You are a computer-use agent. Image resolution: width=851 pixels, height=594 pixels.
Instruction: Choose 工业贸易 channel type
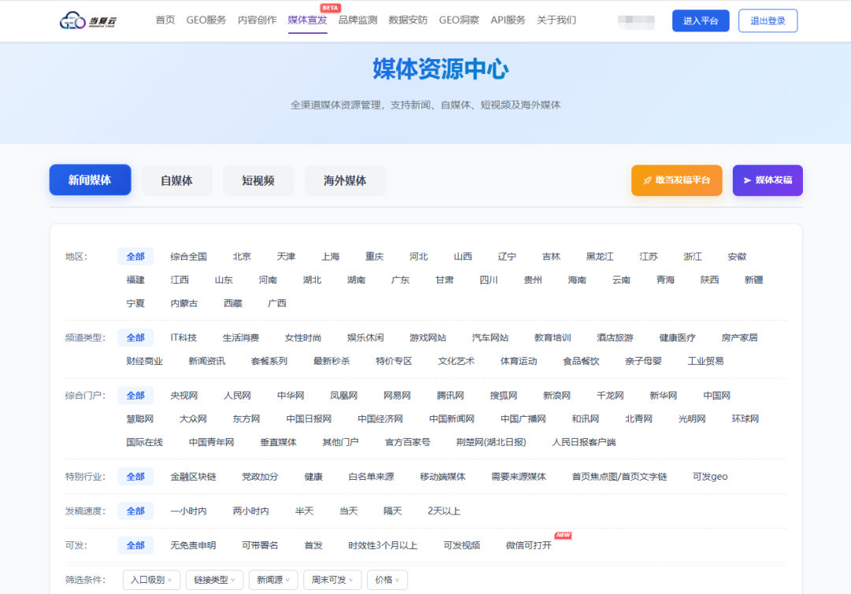click(705, 361)
